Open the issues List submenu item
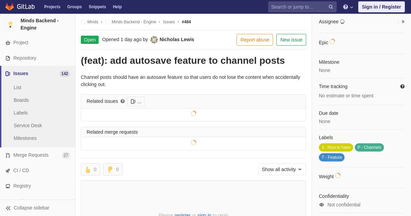This screenshot has width=411, height=216. [17, 87]
